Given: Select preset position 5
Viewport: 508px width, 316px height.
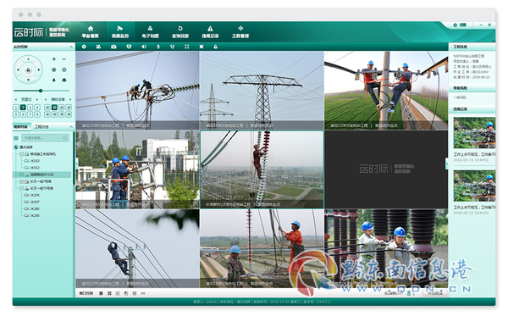Looking at the screenshot, I should click(x=16, y=114).
